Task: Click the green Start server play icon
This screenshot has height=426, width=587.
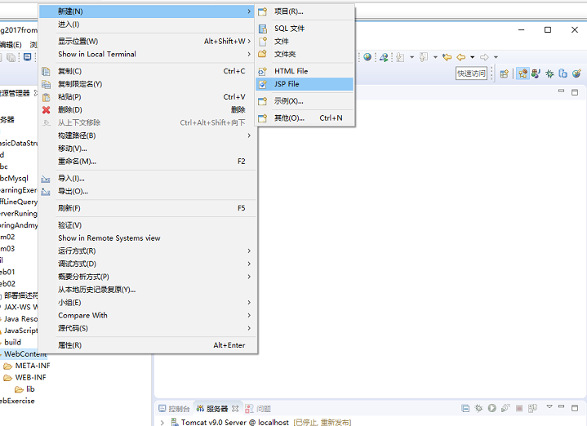Action: [492, 408]
